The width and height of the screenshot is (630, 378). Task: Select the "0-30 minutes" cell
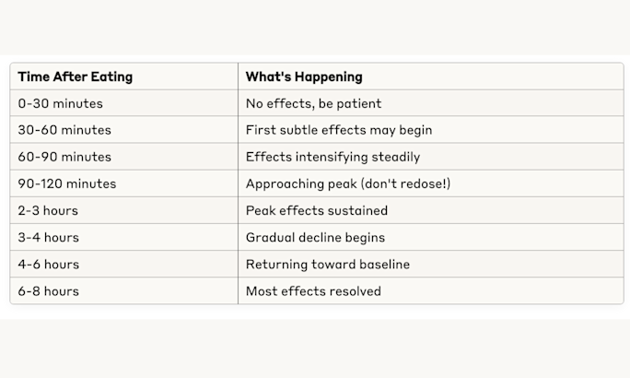61,103
